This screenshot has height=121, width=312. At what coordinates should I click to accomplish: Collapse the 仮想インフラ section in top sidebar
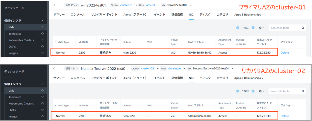(x=42, y=20)
